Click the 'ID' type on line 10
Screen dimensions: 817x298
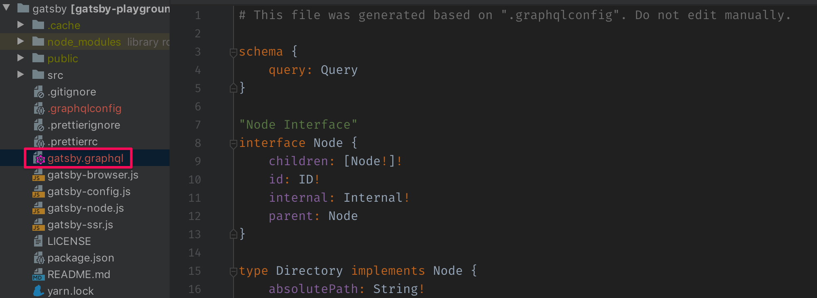306,180
